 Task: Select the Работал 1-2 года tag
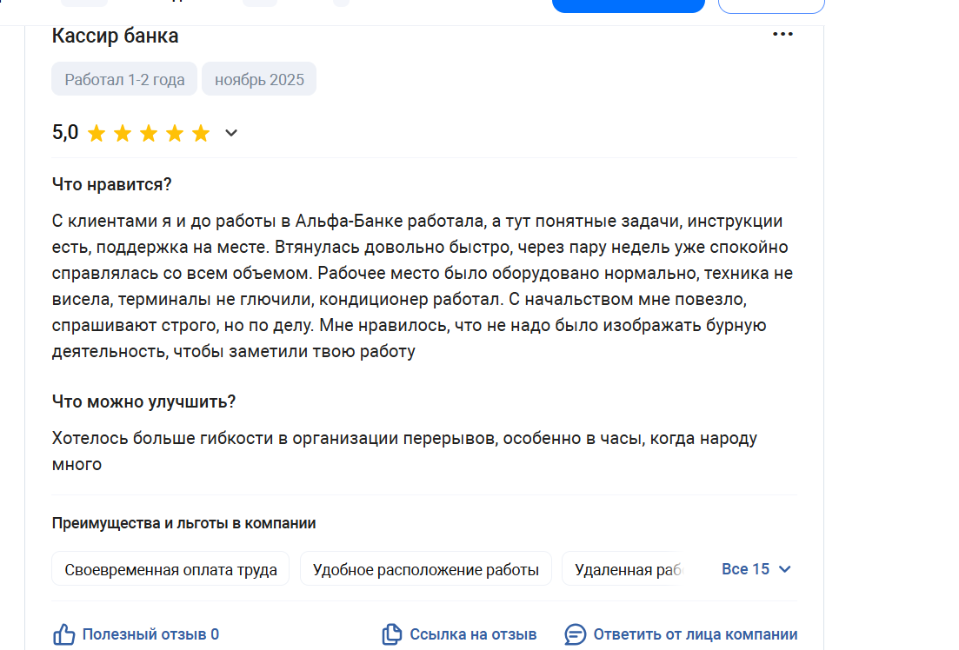(124, 80)
